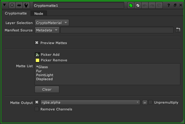Open the Layer Selection CryptoMaterial dropdown
This screenshot has width=185, height=124.
tap(52, 23)
